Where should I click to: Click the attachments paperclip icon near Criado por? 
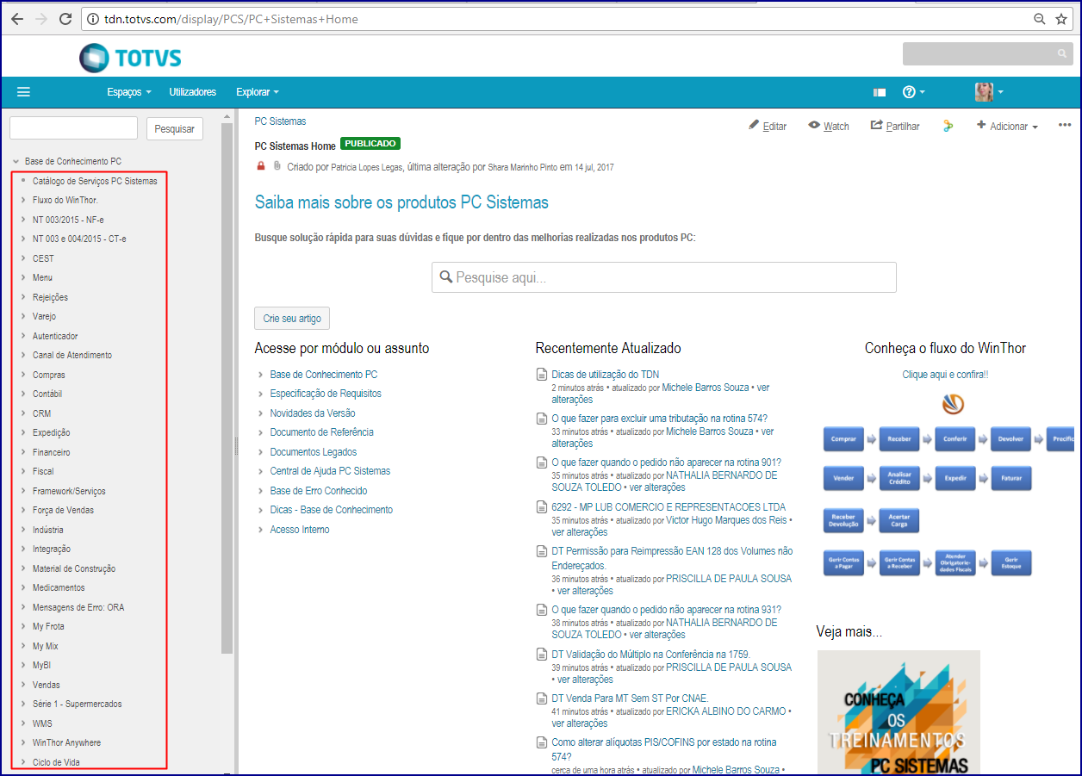277,166
